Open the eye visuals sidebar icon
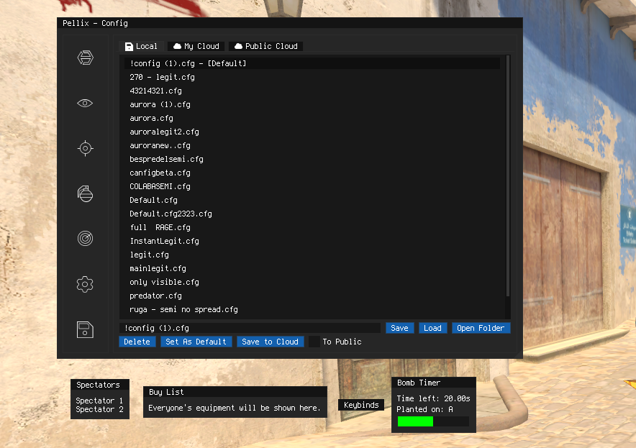636x448 pixels. pyautogui.click(x=85, y=103)
